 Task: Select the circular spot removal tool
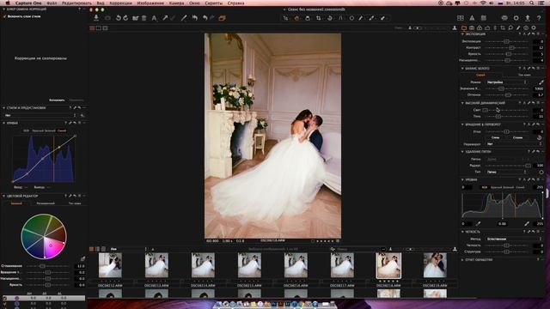[351, 18]
